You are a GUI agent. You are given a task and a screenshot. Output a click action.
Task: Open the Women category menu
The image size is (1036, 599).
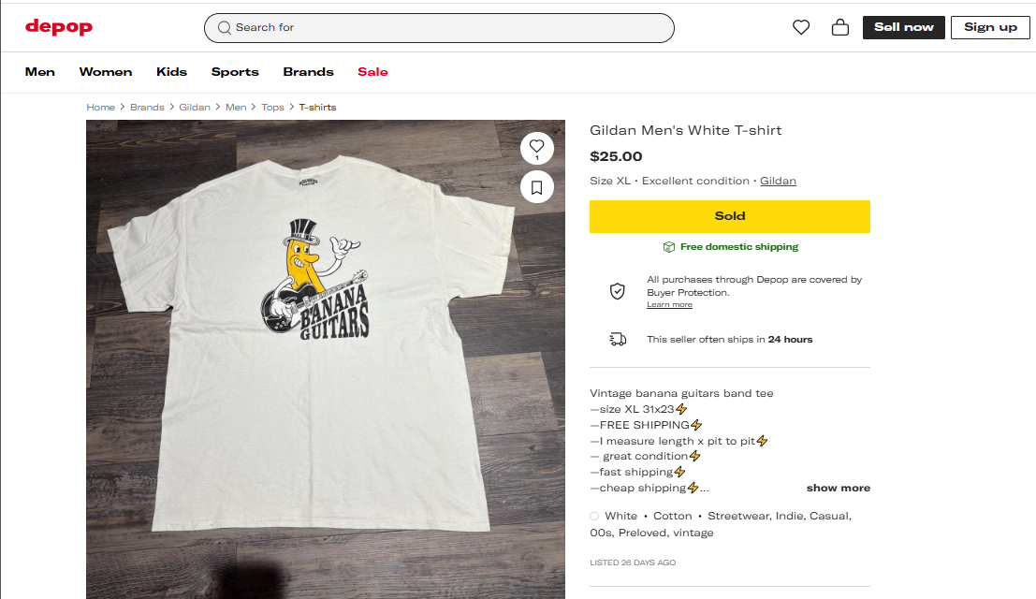106,72
